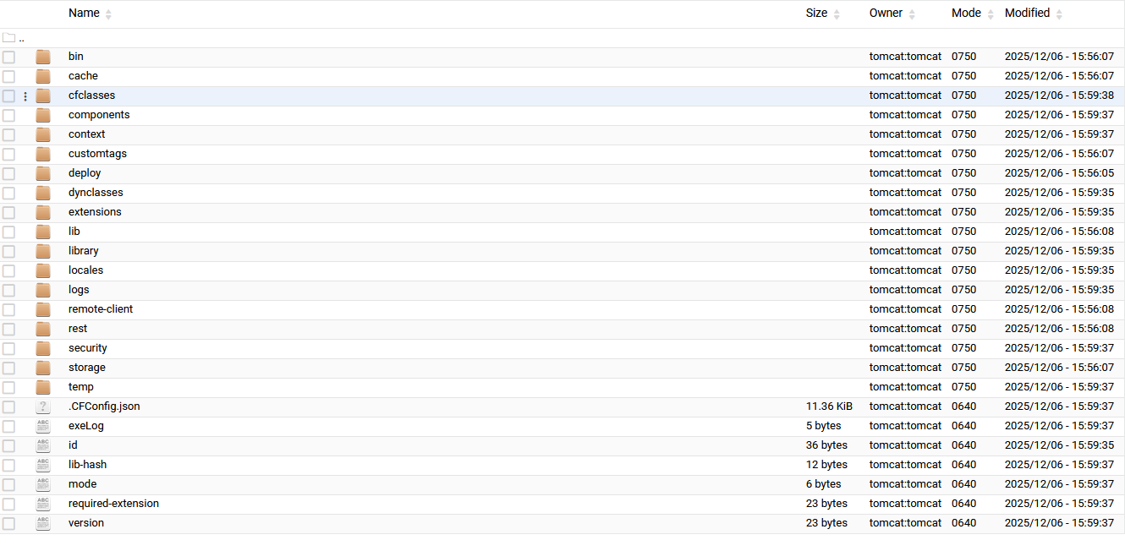Open the required-extension file
Screen dimensions: 1125x551
(x=113, y=504)
